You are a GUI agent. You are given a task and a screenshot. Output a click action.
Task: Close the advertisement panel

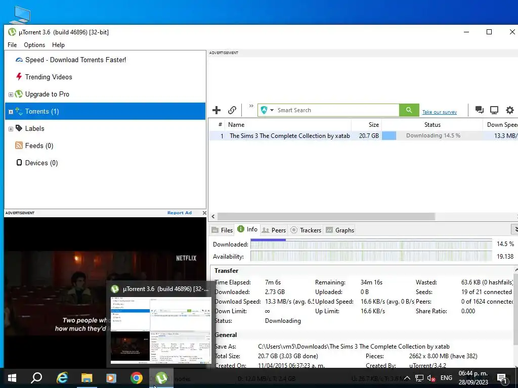coord(204,213)
